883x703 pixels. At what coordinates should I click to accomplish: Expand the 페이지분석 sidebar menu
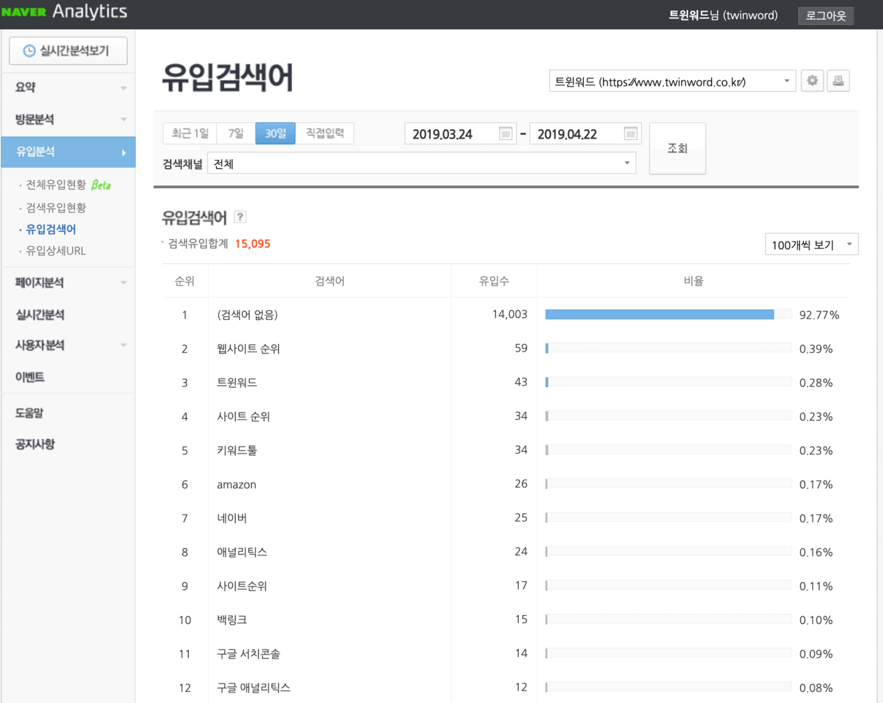coord(68,282)
